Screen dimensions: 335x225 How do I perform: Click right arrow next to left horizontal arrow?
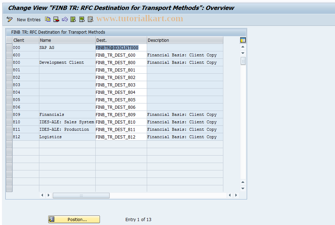click(x=49, y=195)
